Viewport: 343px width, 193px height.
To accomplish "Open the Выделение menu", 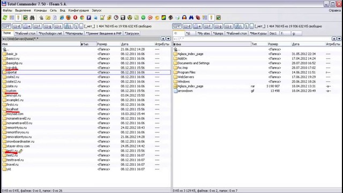I will point(23,10).
